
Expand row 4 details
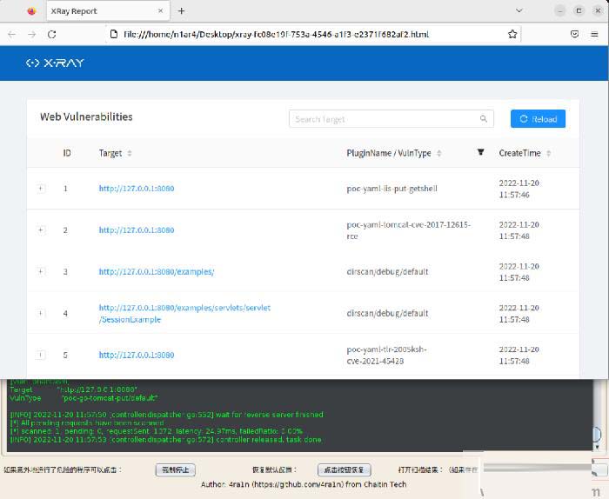(x=41, y=313)
